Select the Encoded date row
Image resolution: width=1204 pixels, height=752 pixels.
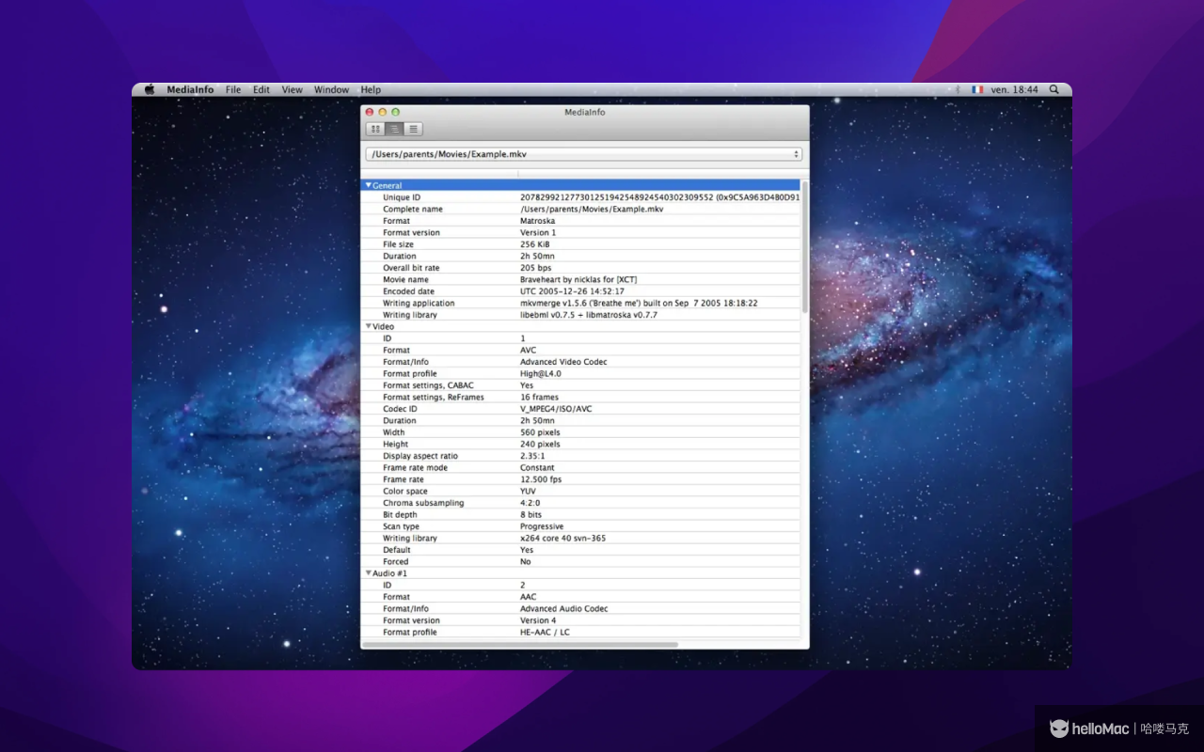pos(581,291)
